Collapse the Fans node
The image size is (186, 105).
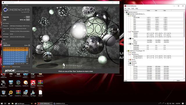pos(128,39)
